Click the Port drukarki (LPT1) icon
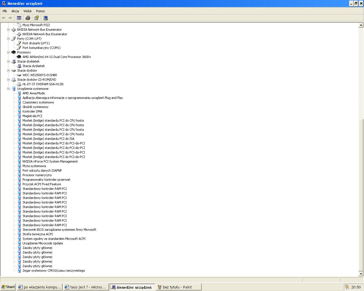Viewport: 364px width, 291px height. pyautogui.click(x=19, y=43)
